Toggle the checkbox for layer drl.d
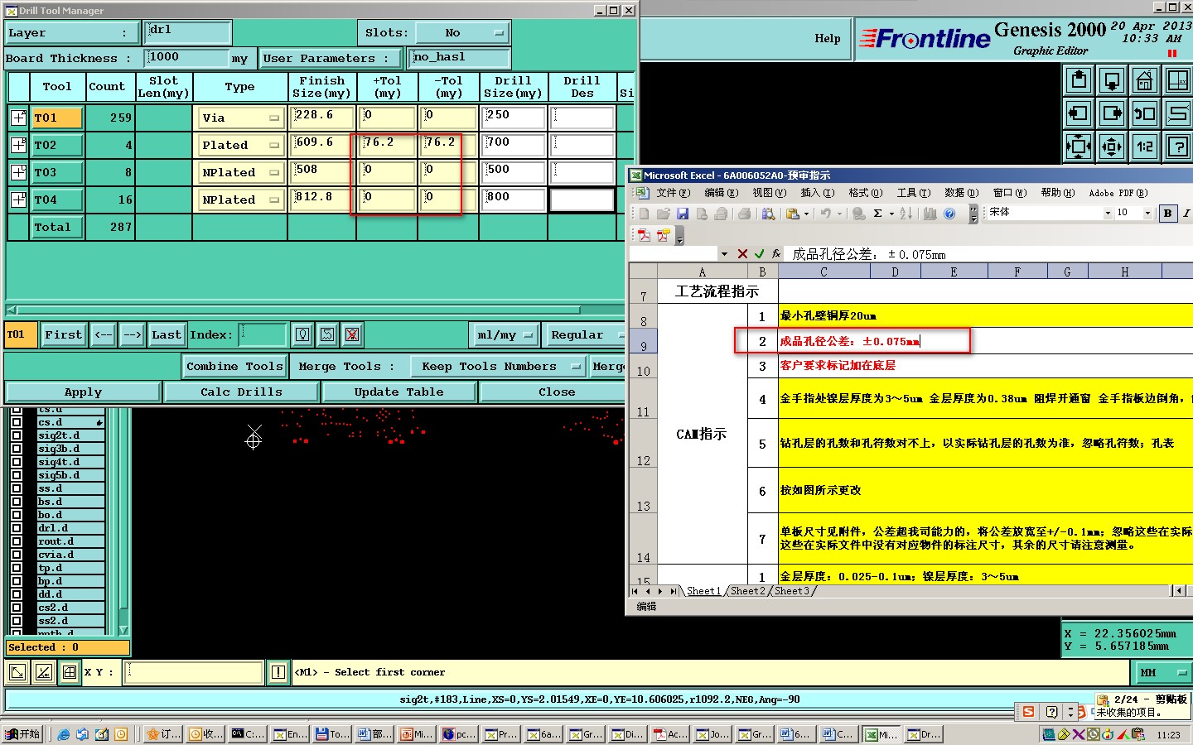The image size is (1193, 745). [x=17, y=528]
